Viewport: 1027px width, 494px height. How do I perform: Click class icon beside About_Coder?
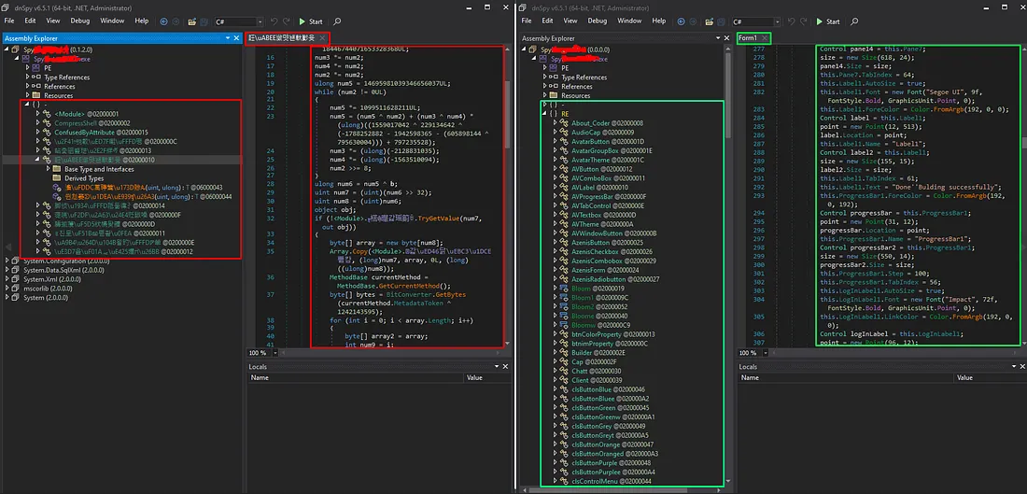[565, 123]
